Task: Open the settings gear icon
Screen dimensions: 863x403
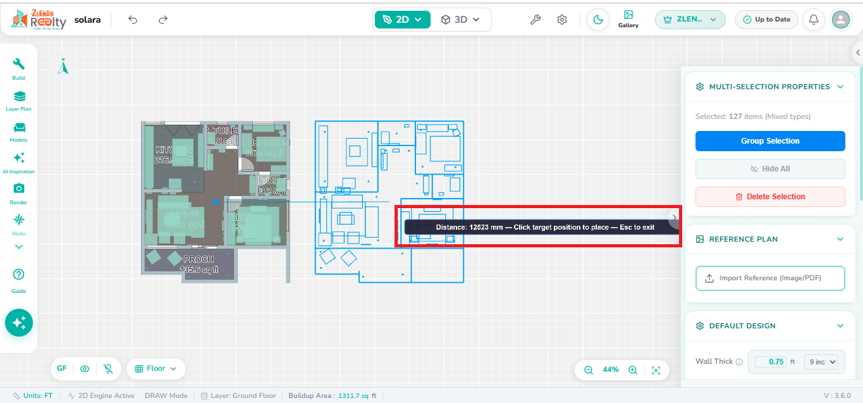Action: coord(562,20)
